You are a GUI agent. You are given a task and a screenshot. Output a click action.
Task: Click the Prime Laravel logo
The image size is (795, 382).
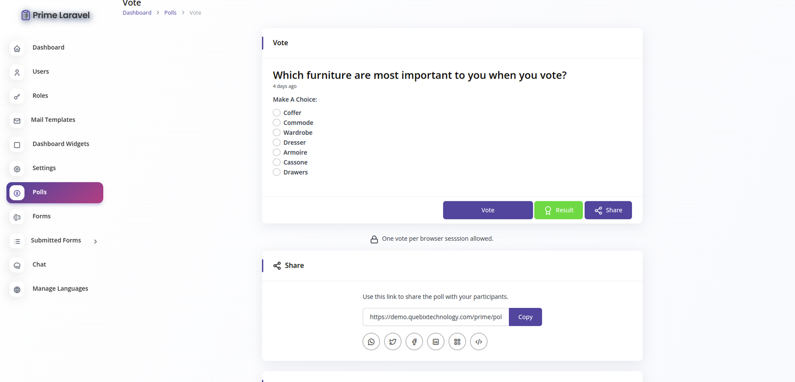(56, 15)
